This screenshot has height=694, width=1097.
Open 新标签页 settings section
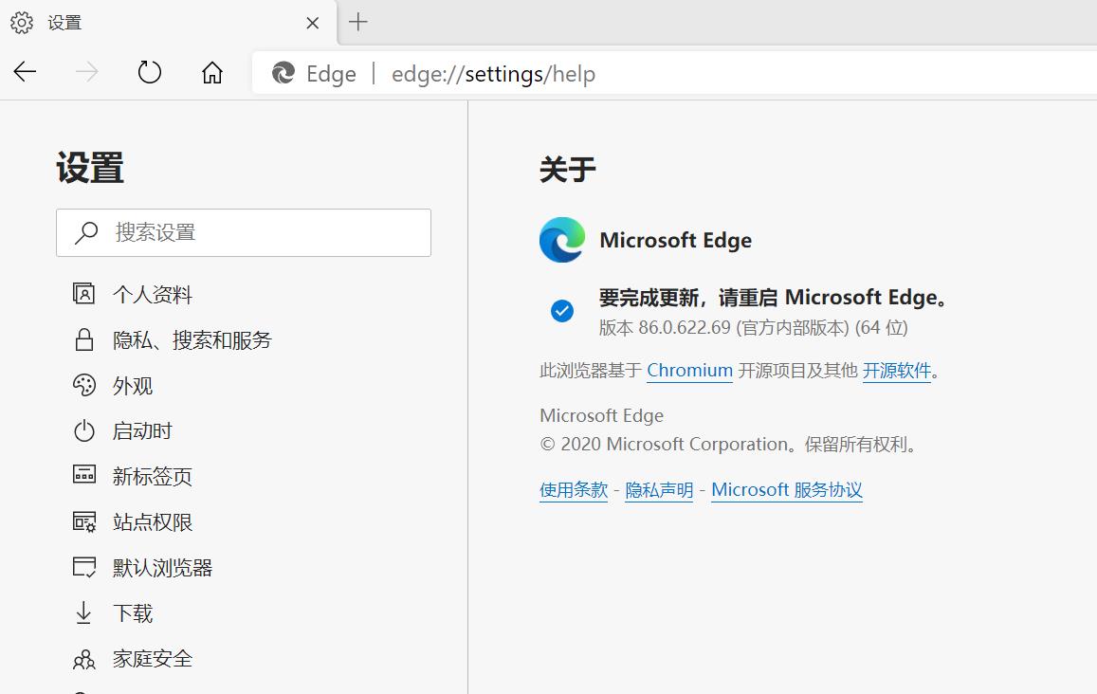(152, 477)
